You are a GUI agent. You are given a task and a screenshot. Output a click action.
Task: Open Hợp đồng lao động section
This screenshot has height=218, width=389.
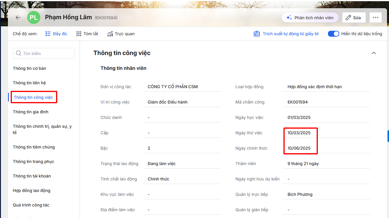(31, 190)
